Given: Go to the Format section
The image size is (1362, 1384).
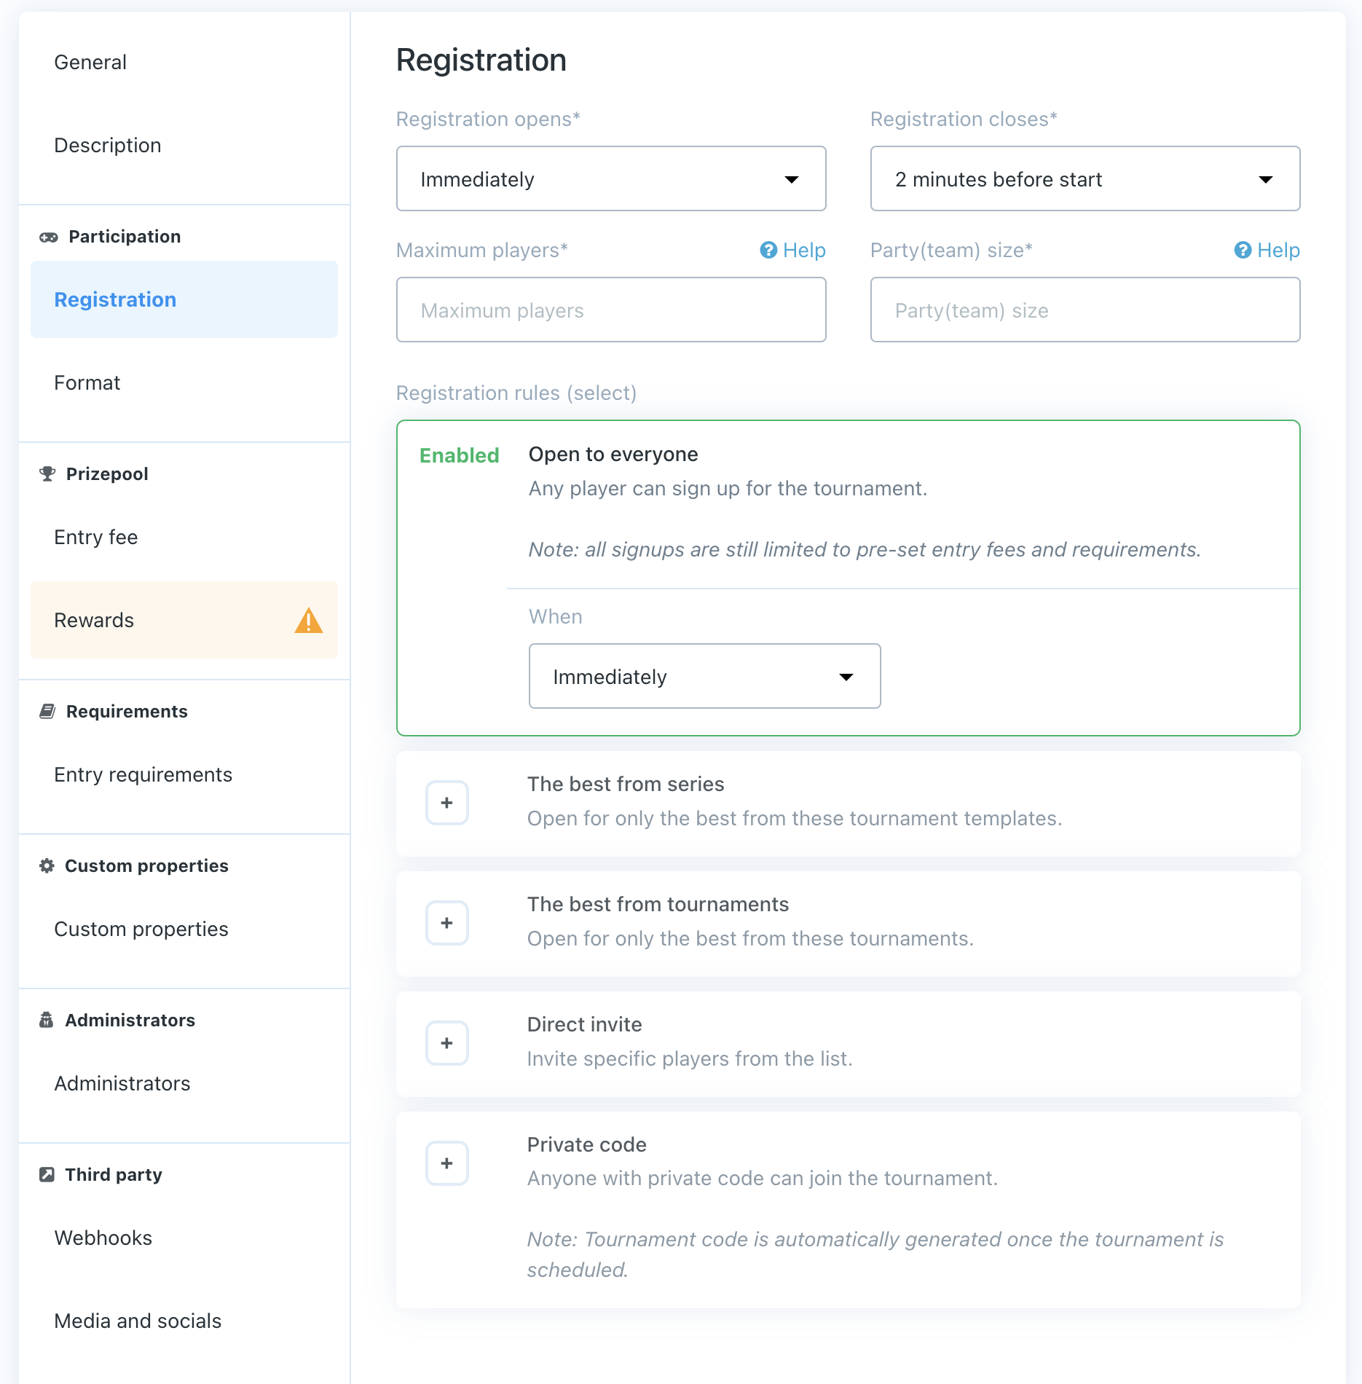Looking at the screenshot, I should pyautogui.click(x=87, y=383).
